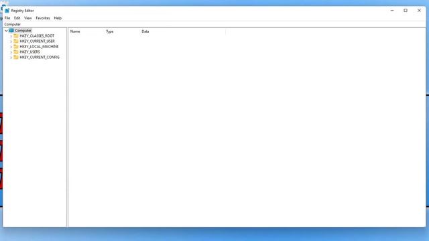This screenshot has width=429, height=241.
Task: Click the HKEY_LOCAL_MACHINE folder icon
Action: [x=16, y=46]
